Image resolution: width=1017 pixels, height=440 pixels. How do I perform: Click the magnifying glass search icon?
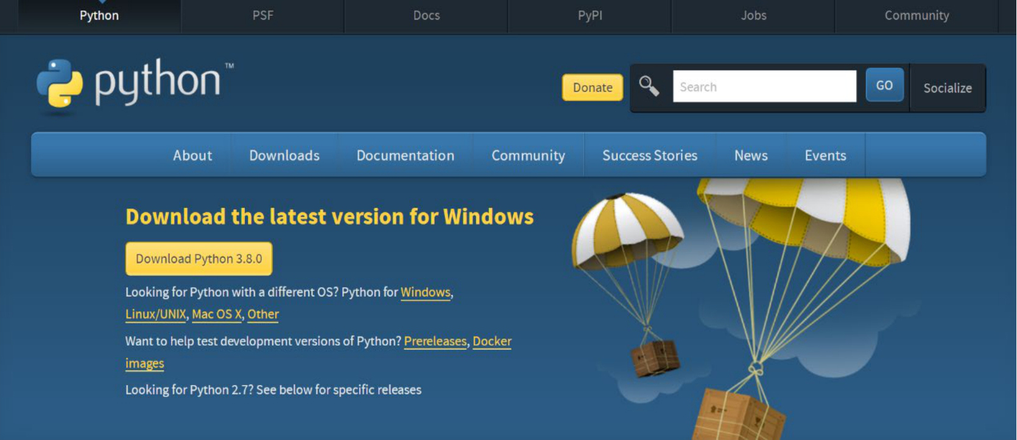649,86
